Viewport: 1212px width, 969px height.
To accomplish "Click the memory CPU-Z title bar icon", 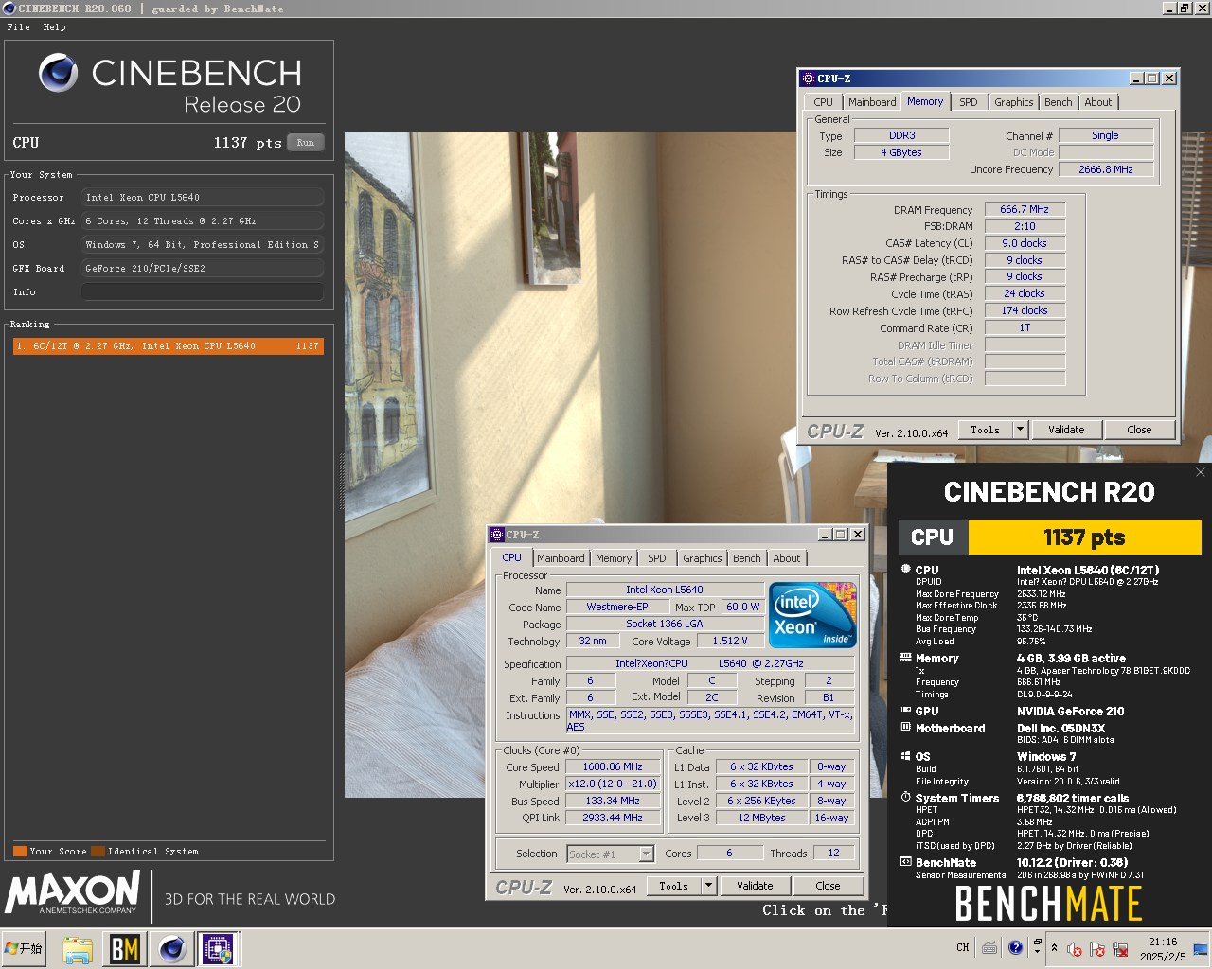I will coord(808,79).
